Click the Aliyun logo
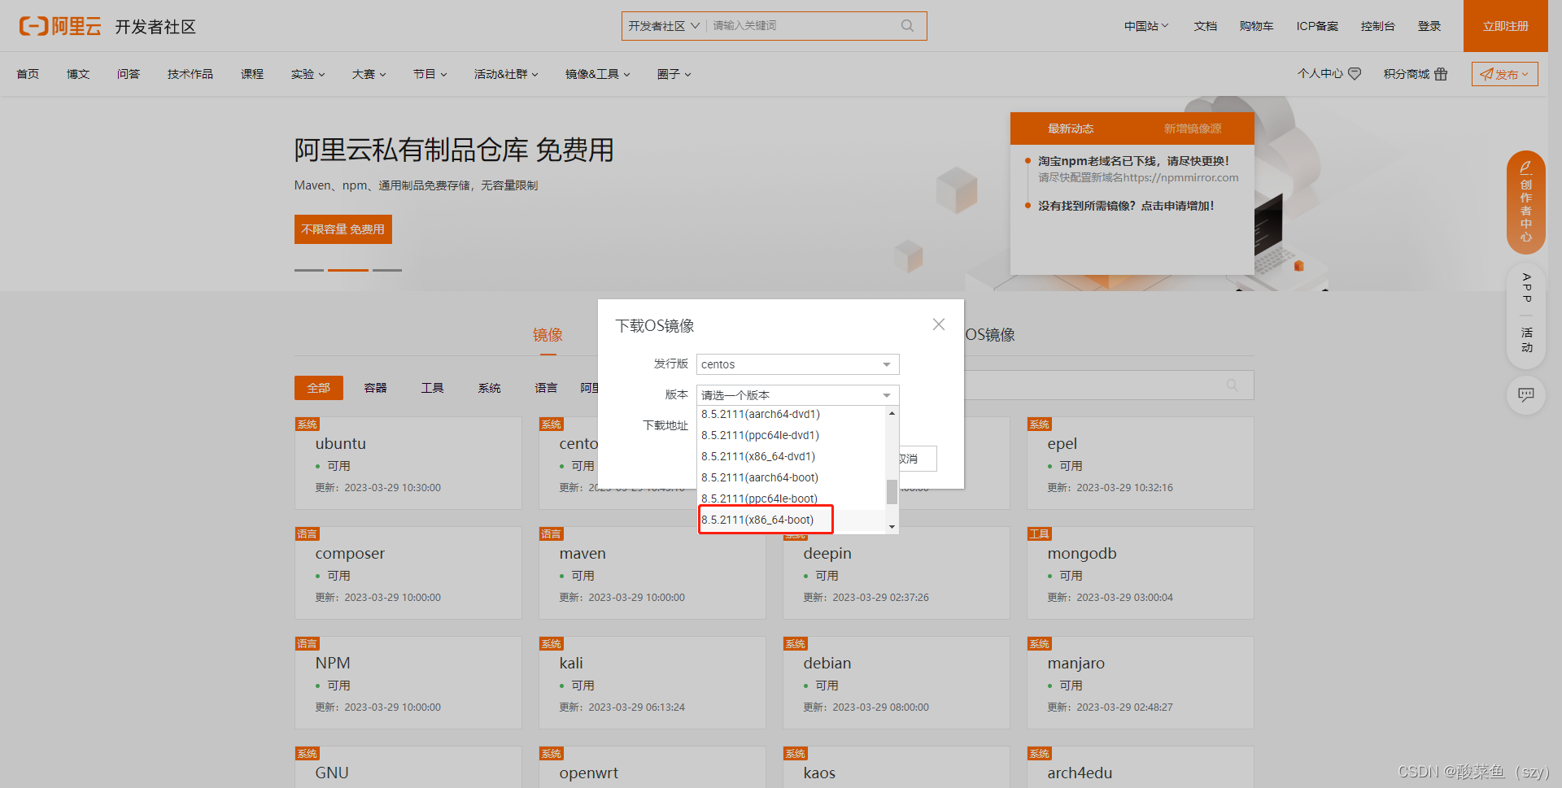The height and width of the screenshot is (788, 1562). [60, 26]
